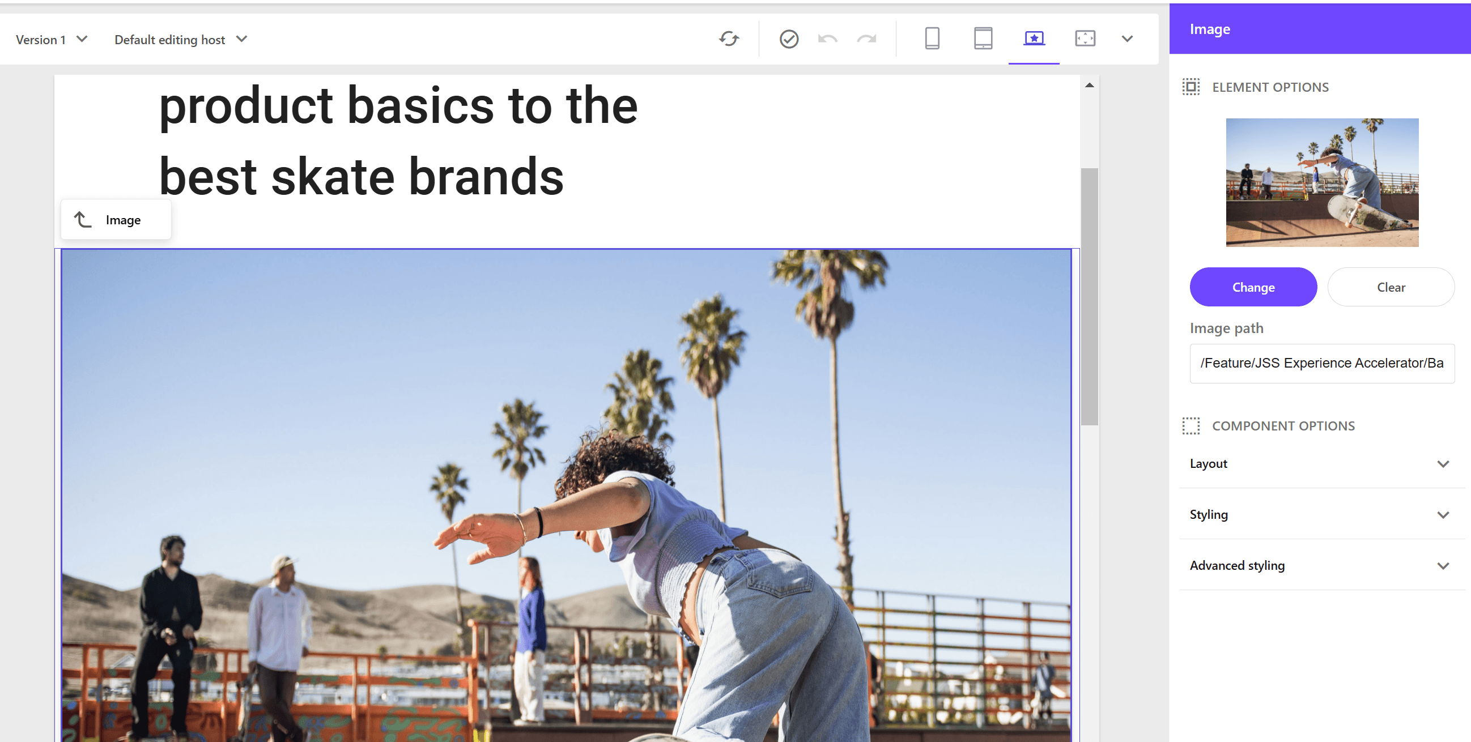The height and width of the screenshot is (742, 1471).
Task: Open the Version 1 dropdown
Action: click(52, 40)
